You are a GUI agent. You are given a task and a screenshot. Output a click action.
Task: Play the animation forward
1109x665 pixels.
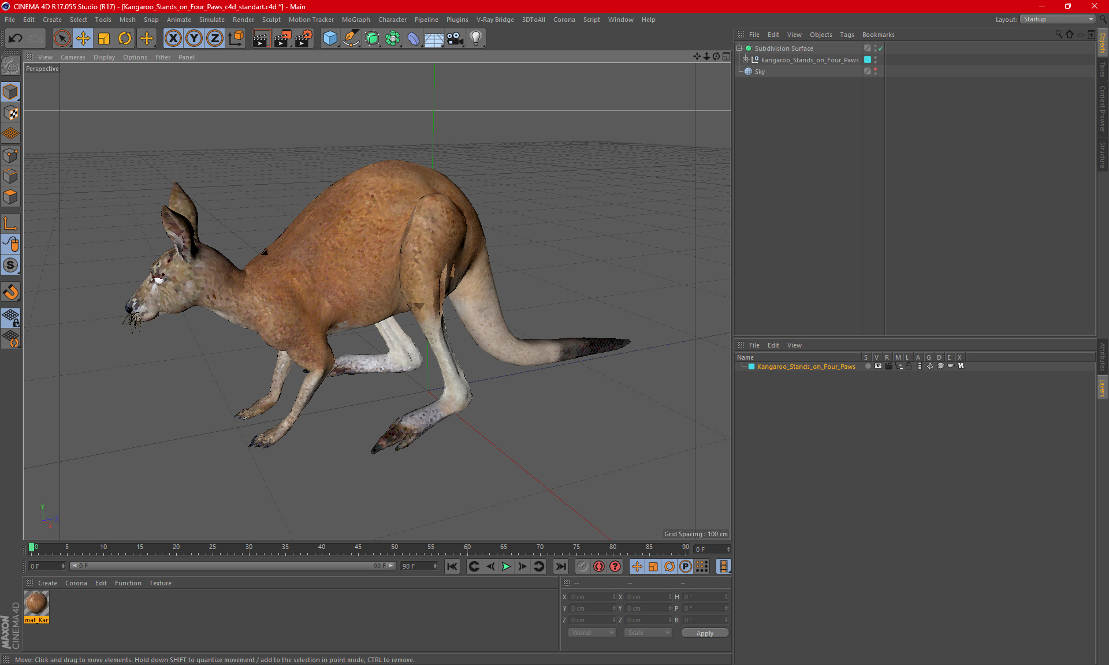point(506,566)
